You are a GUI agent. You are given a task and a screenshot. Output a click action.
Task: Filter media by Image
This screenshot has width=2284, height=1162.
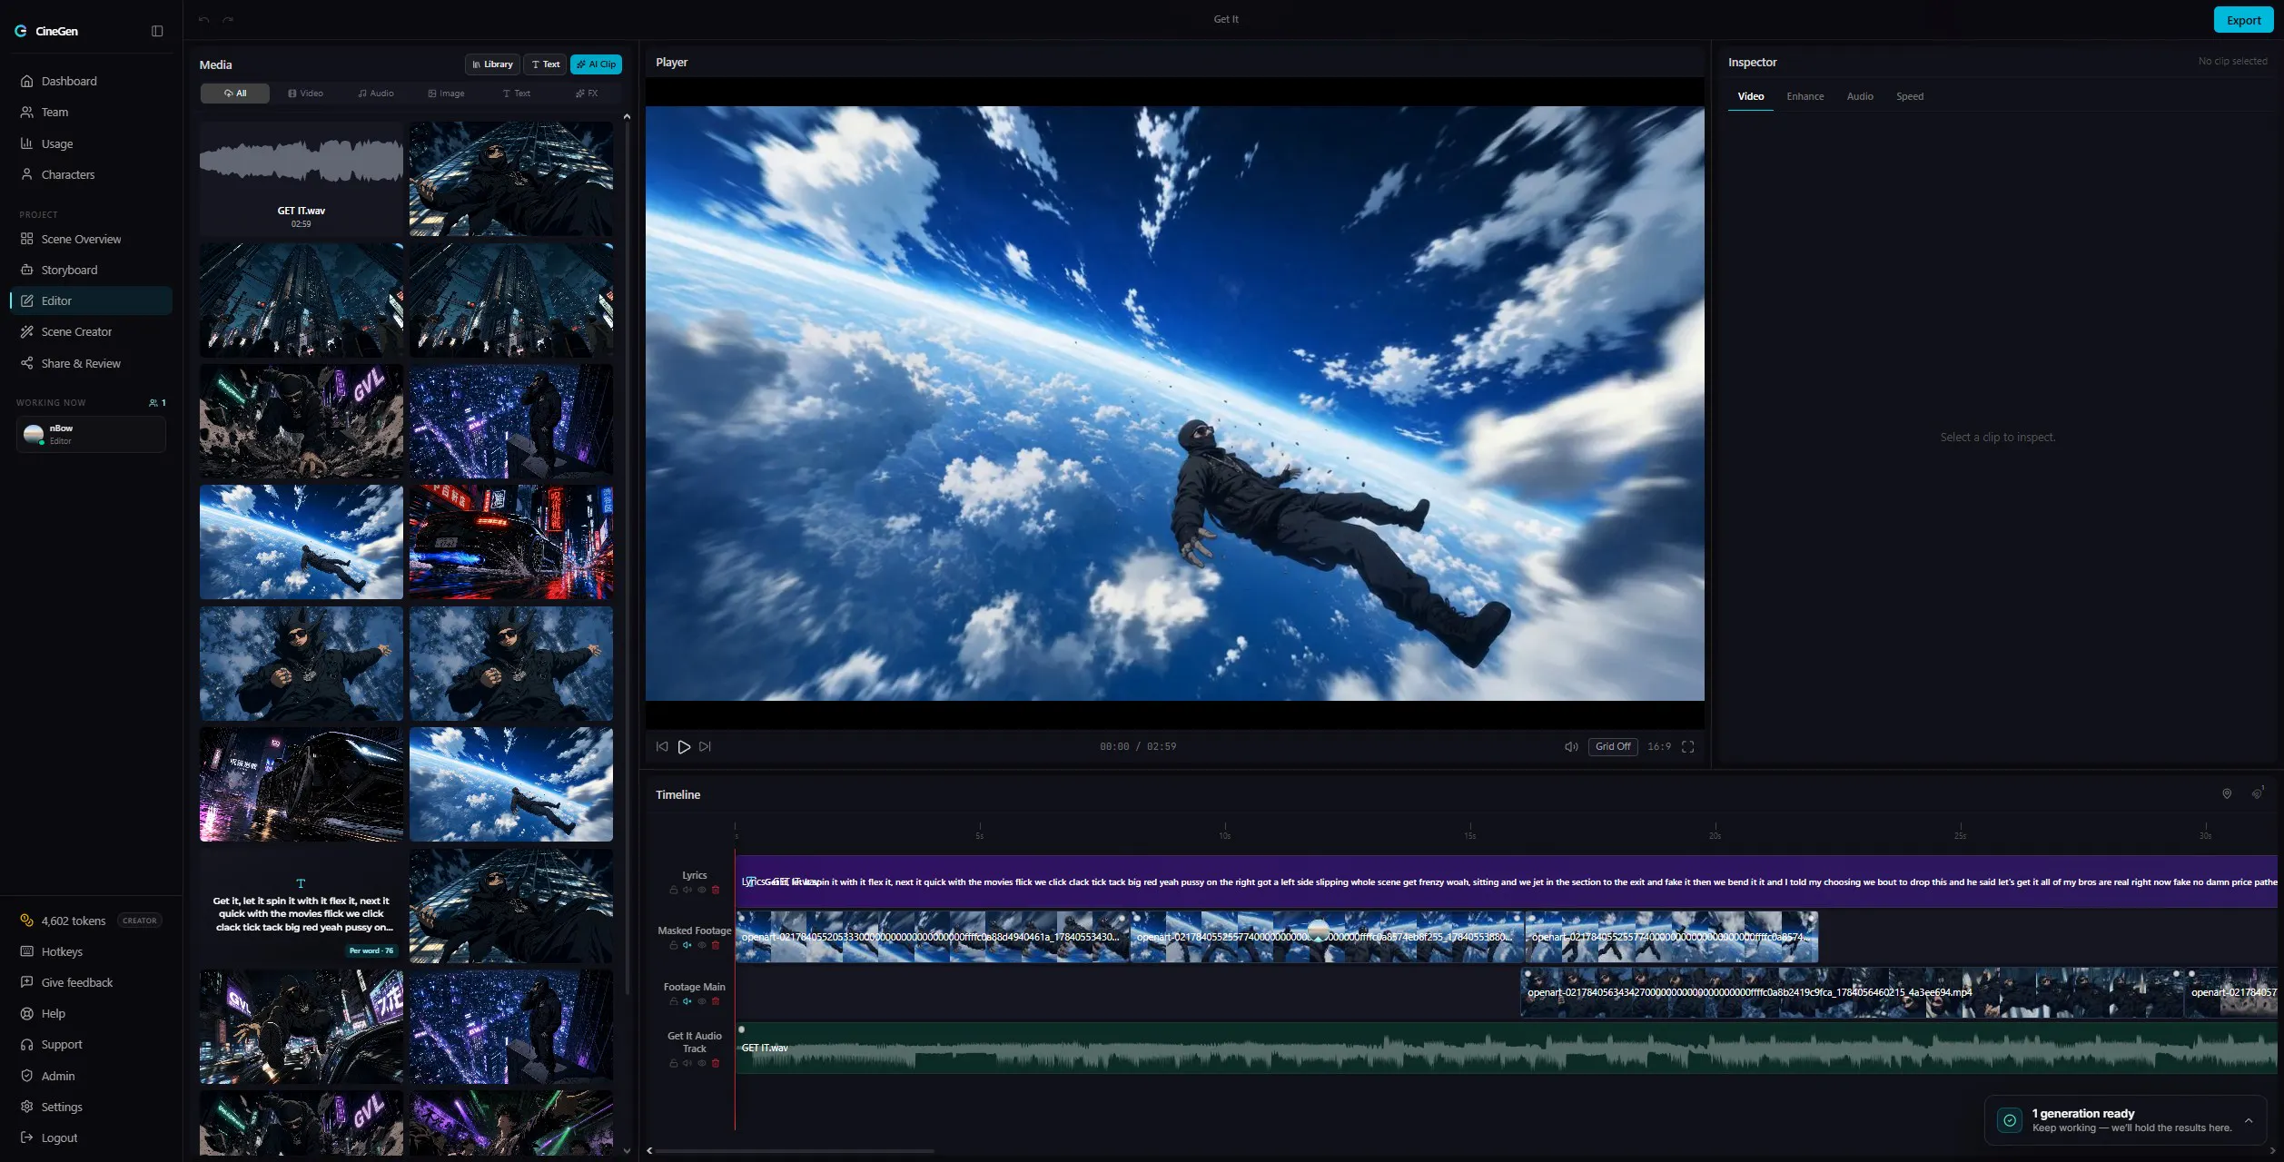point(445,94)
